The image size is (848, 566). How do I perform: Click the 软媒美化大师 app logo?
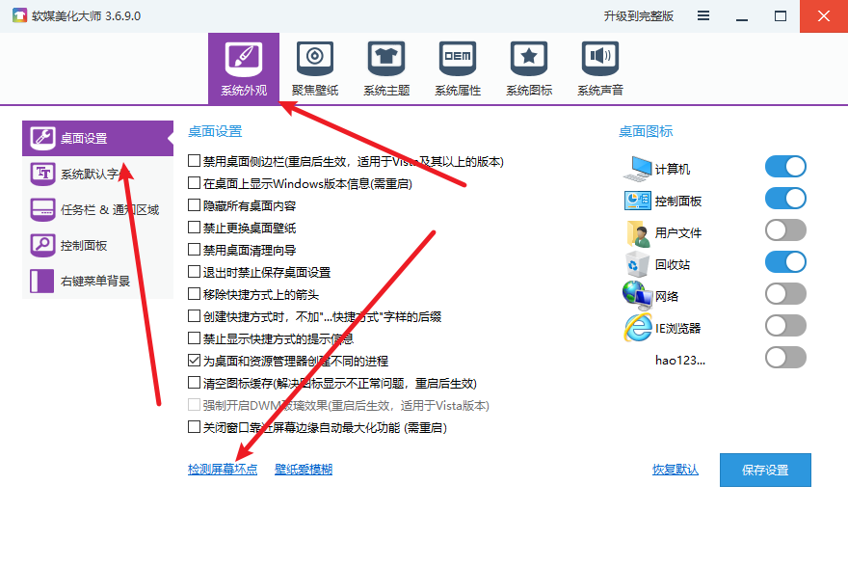(x=19, y=15)
